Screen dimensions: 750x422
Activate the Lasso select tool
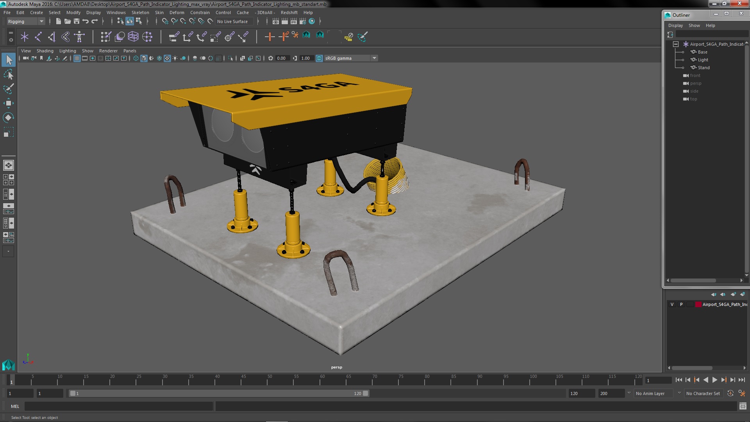pos(9,74)
